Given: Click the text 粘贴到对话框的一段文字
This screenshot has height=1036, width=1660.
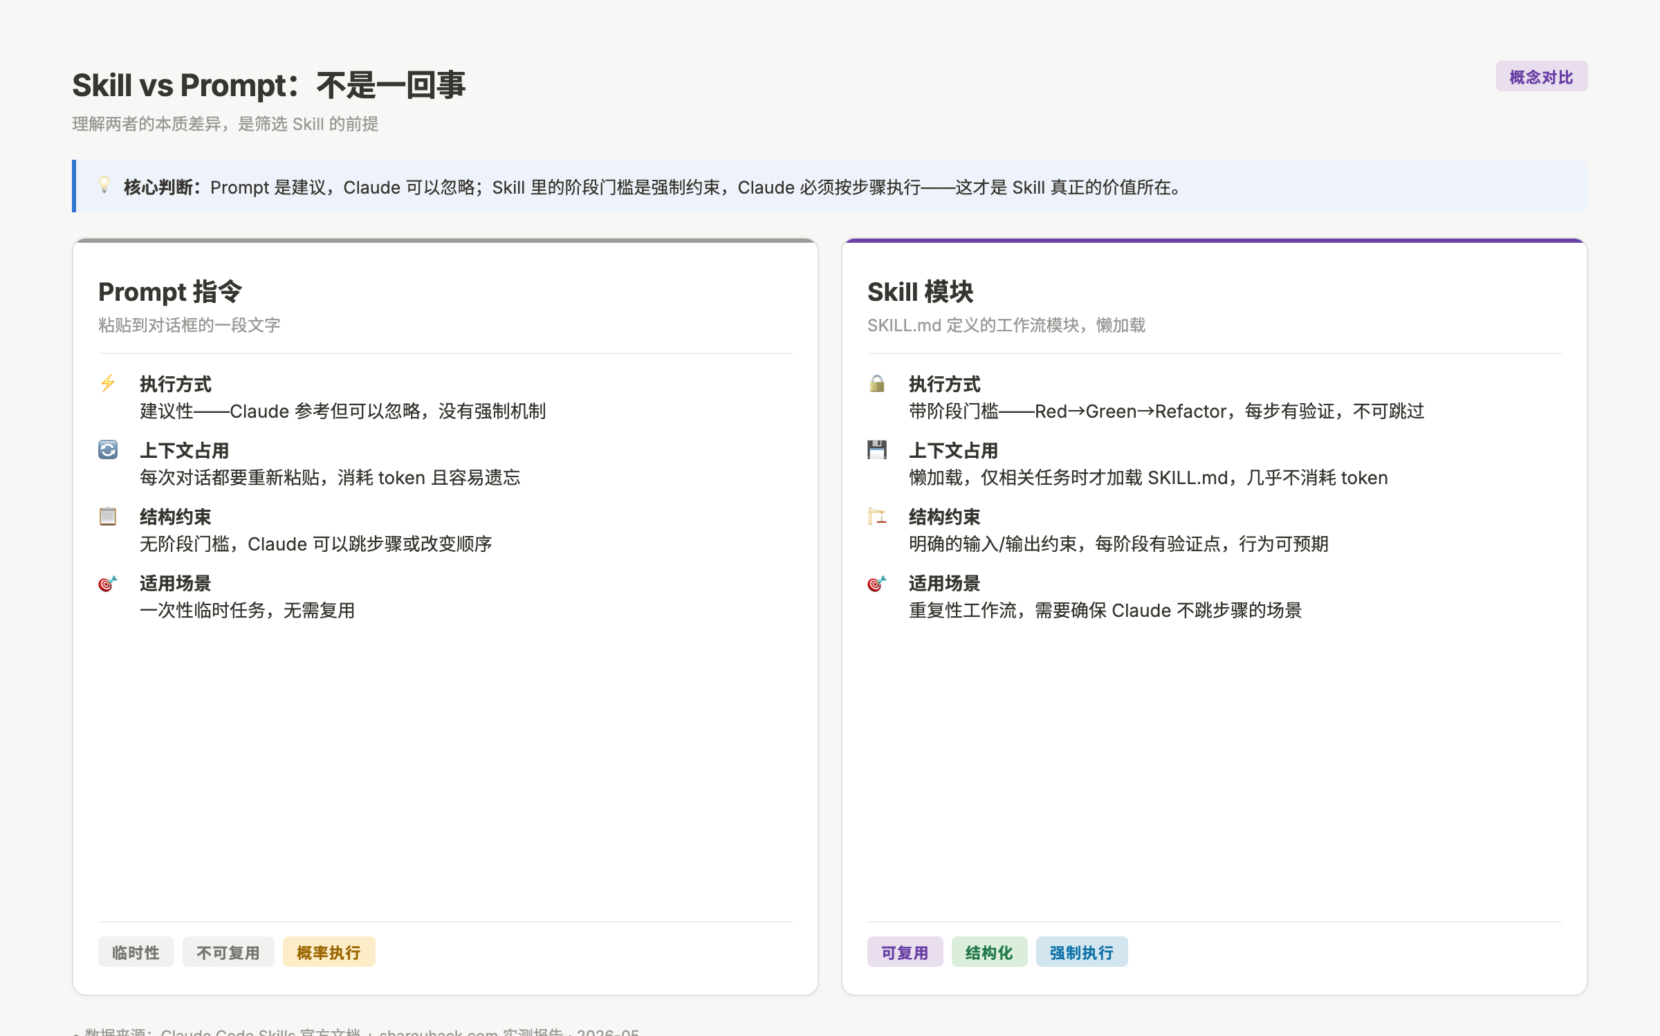Looking at the screenshot, I should pos(190,325).
